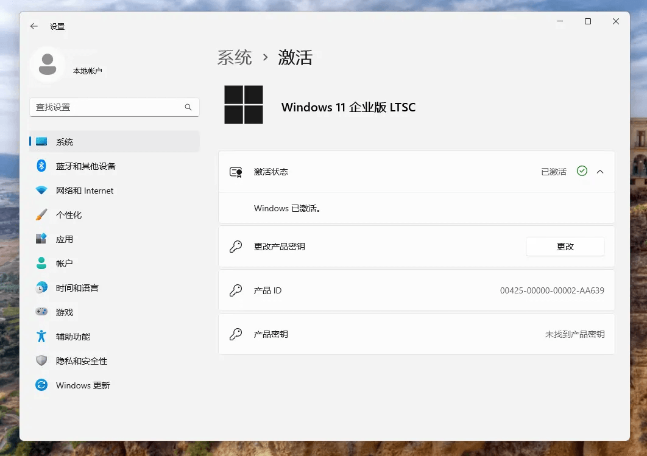Image resolution: width=647 pixels, height=456 pixels.
Task: Click the 未找到产品密钥 text
Action: (x=575, y=334)
